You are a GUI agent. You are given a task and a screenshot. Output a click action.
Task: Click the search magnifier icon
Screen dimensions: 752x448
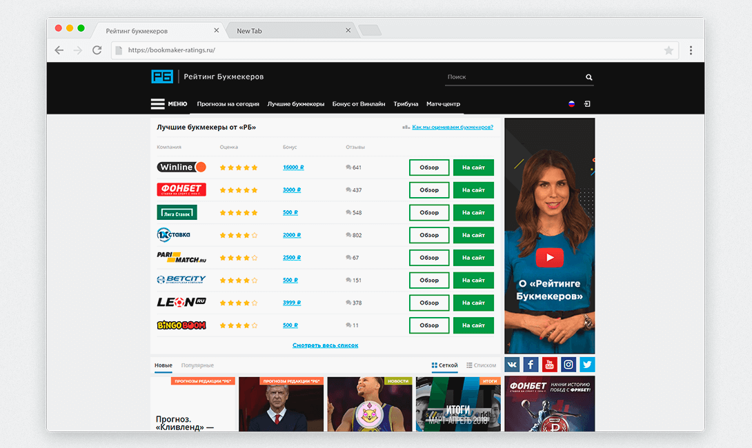[589, 77]
